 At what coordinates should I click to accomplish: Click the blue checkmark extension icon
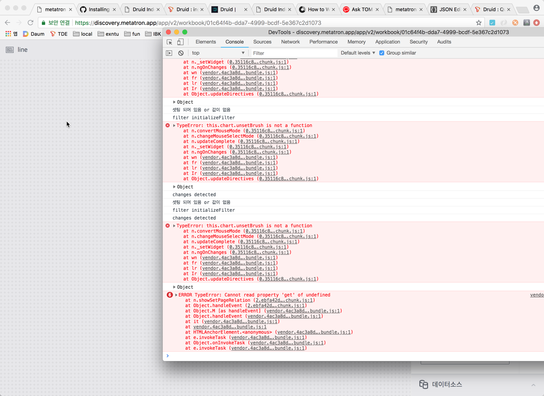(492, 23)
